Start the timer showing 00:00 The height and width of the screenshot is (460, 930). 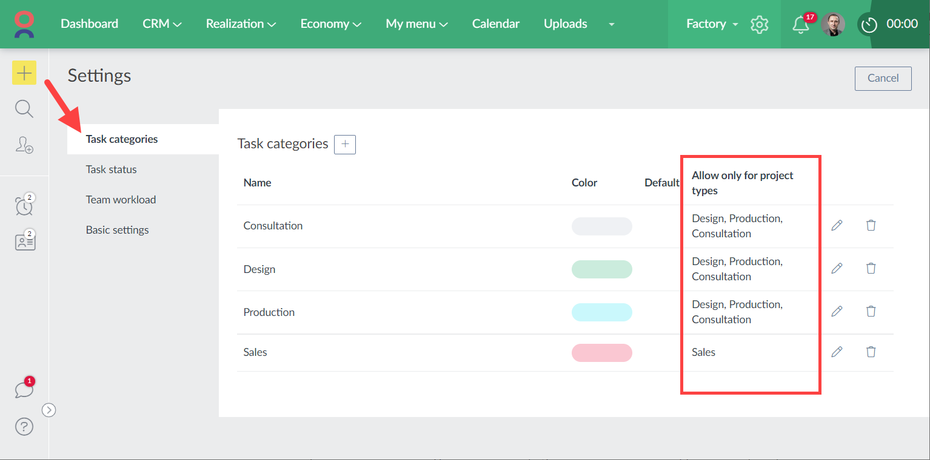point(870,24)
